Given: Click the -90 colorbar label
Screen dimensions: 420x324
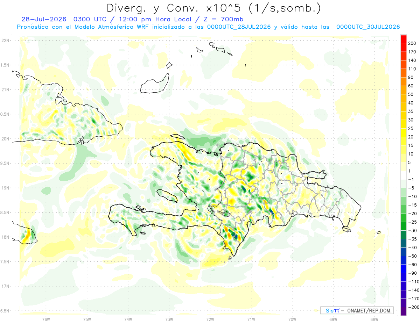Looking at the screenshot, I should coord(413,273).
